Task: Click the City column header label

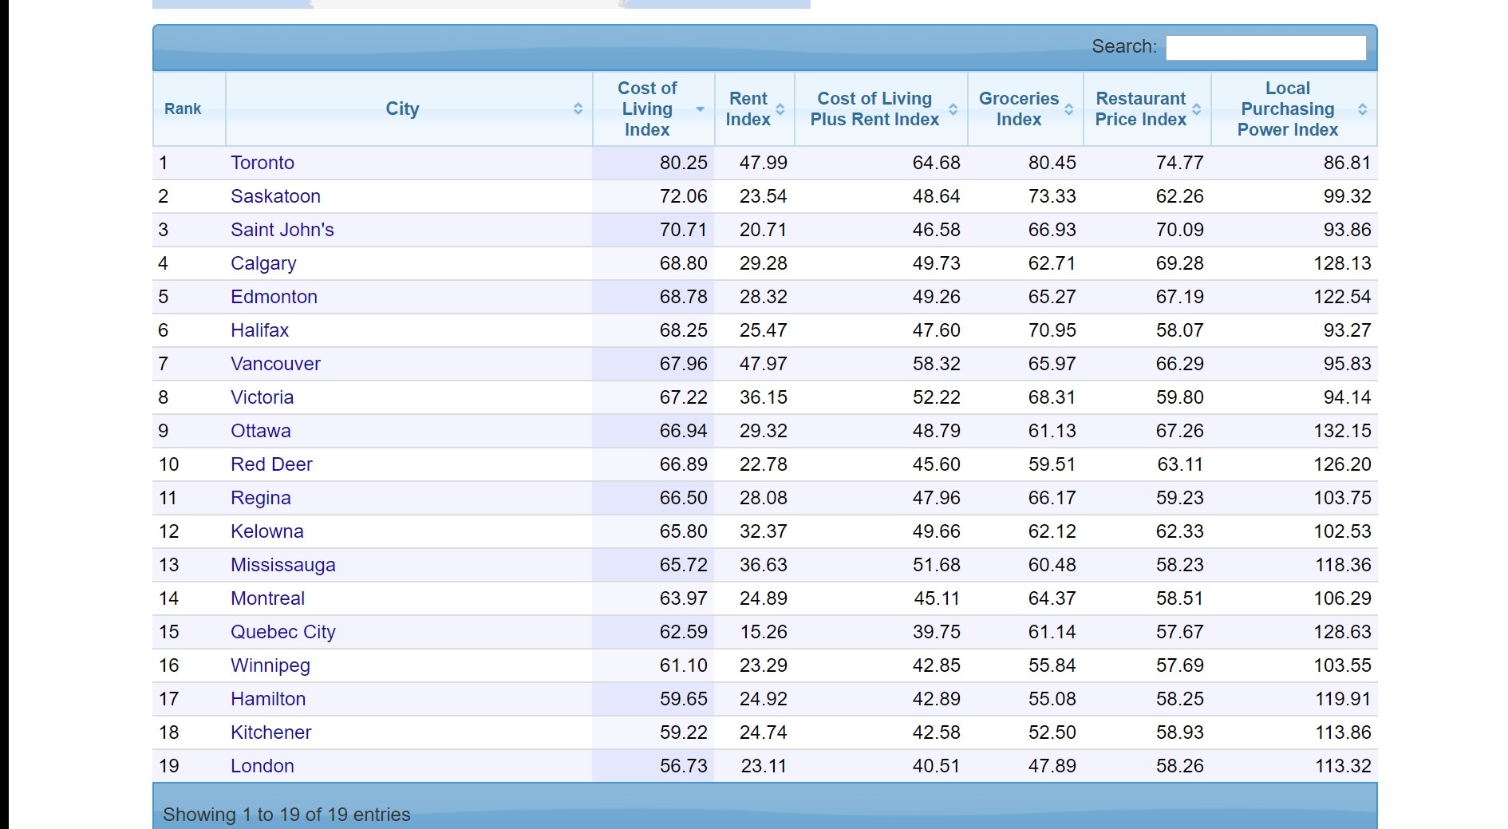Action: point(402,109)
